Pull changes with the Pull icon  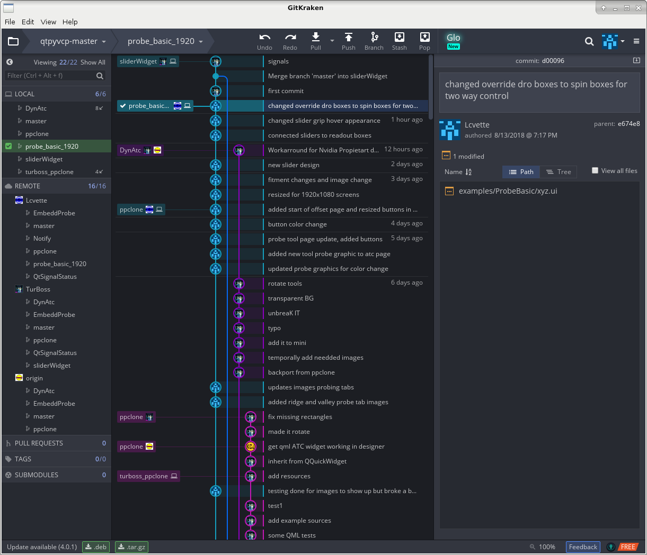click(316, 37)
